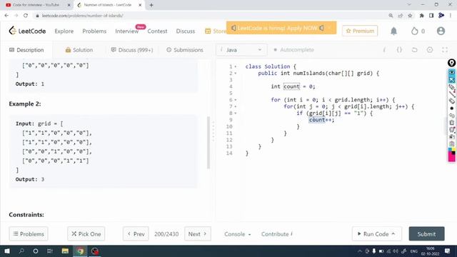Open File Explorer from taskbar

pyautogui.click(x=65, y=251)
